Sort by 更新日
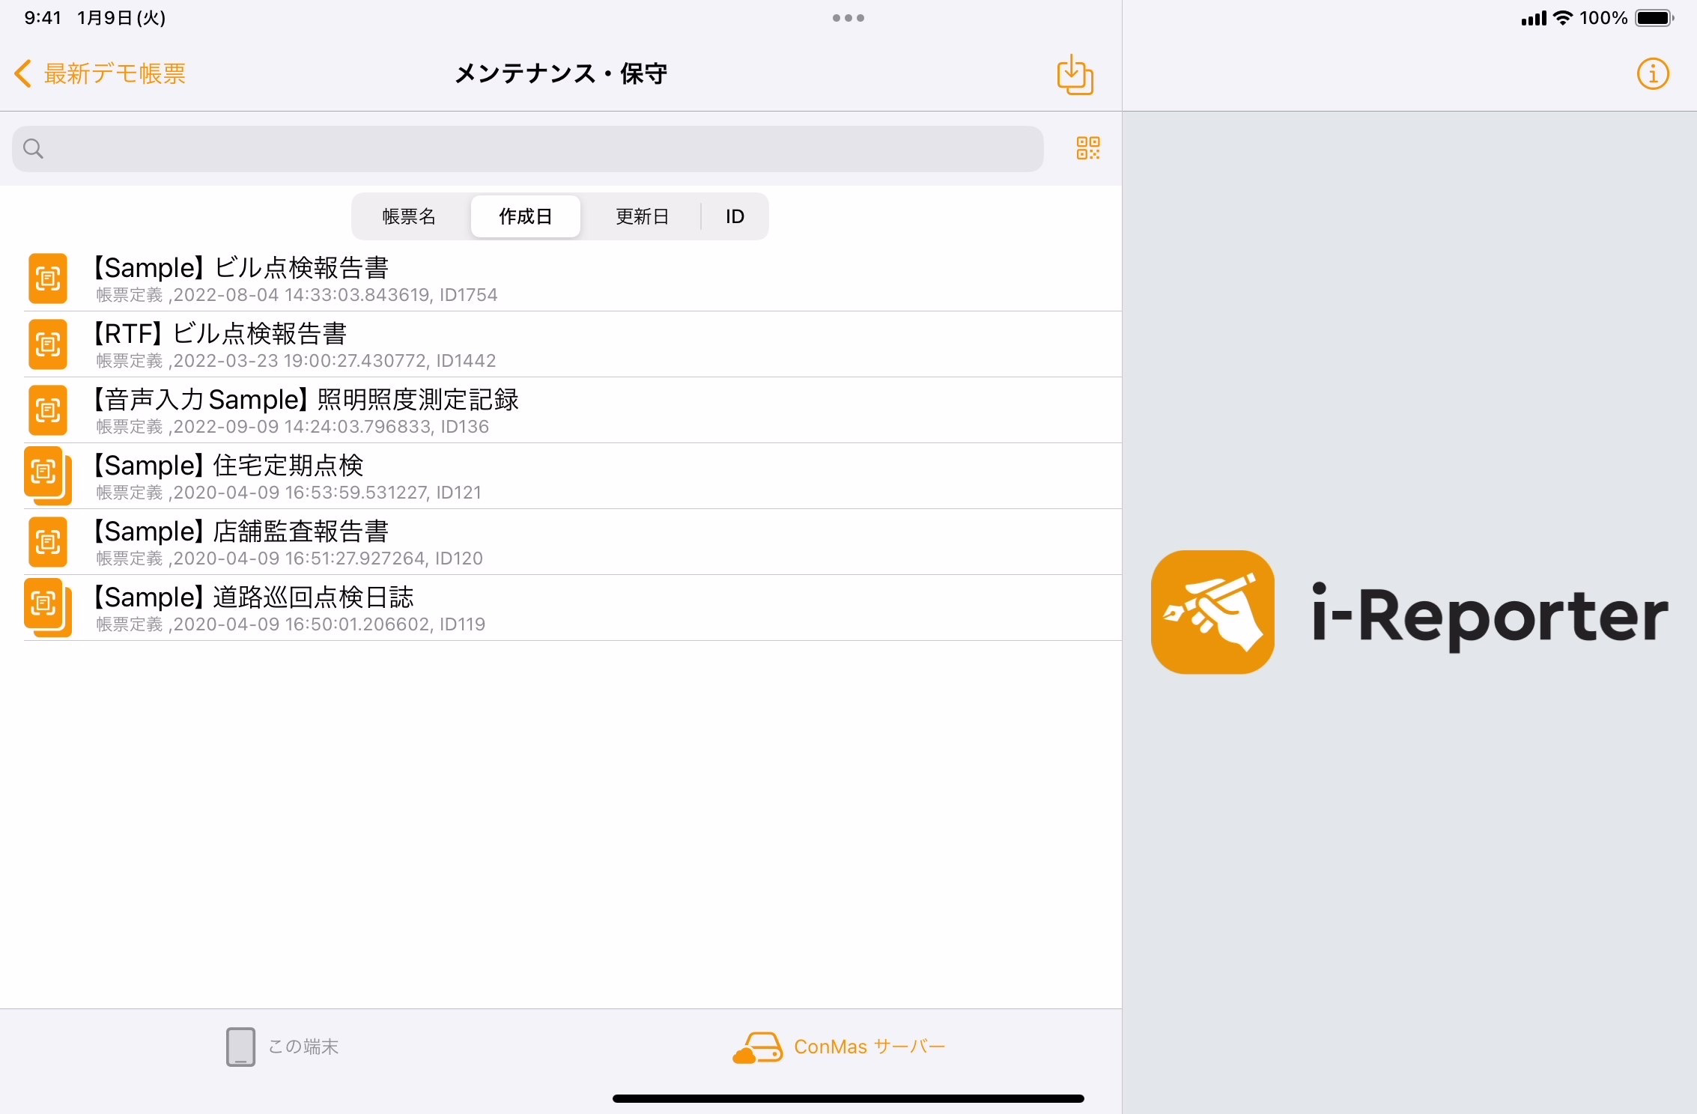1697x1114 pixels. (x=642, y=216)
